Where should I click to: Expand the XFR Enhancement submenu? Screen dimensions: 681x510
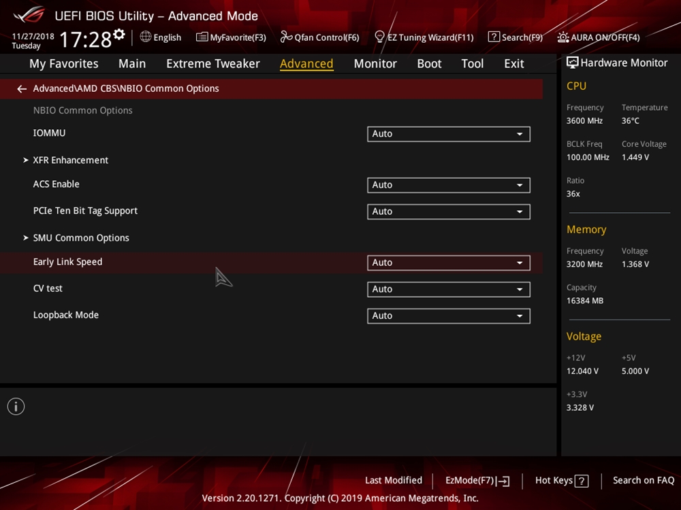(70, 160)
